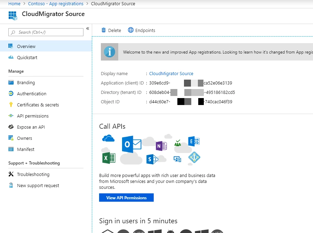Click the Outlook icon under Call APIs
The image size is (313, 233).
pyautogui.click(x=131, y=144)
